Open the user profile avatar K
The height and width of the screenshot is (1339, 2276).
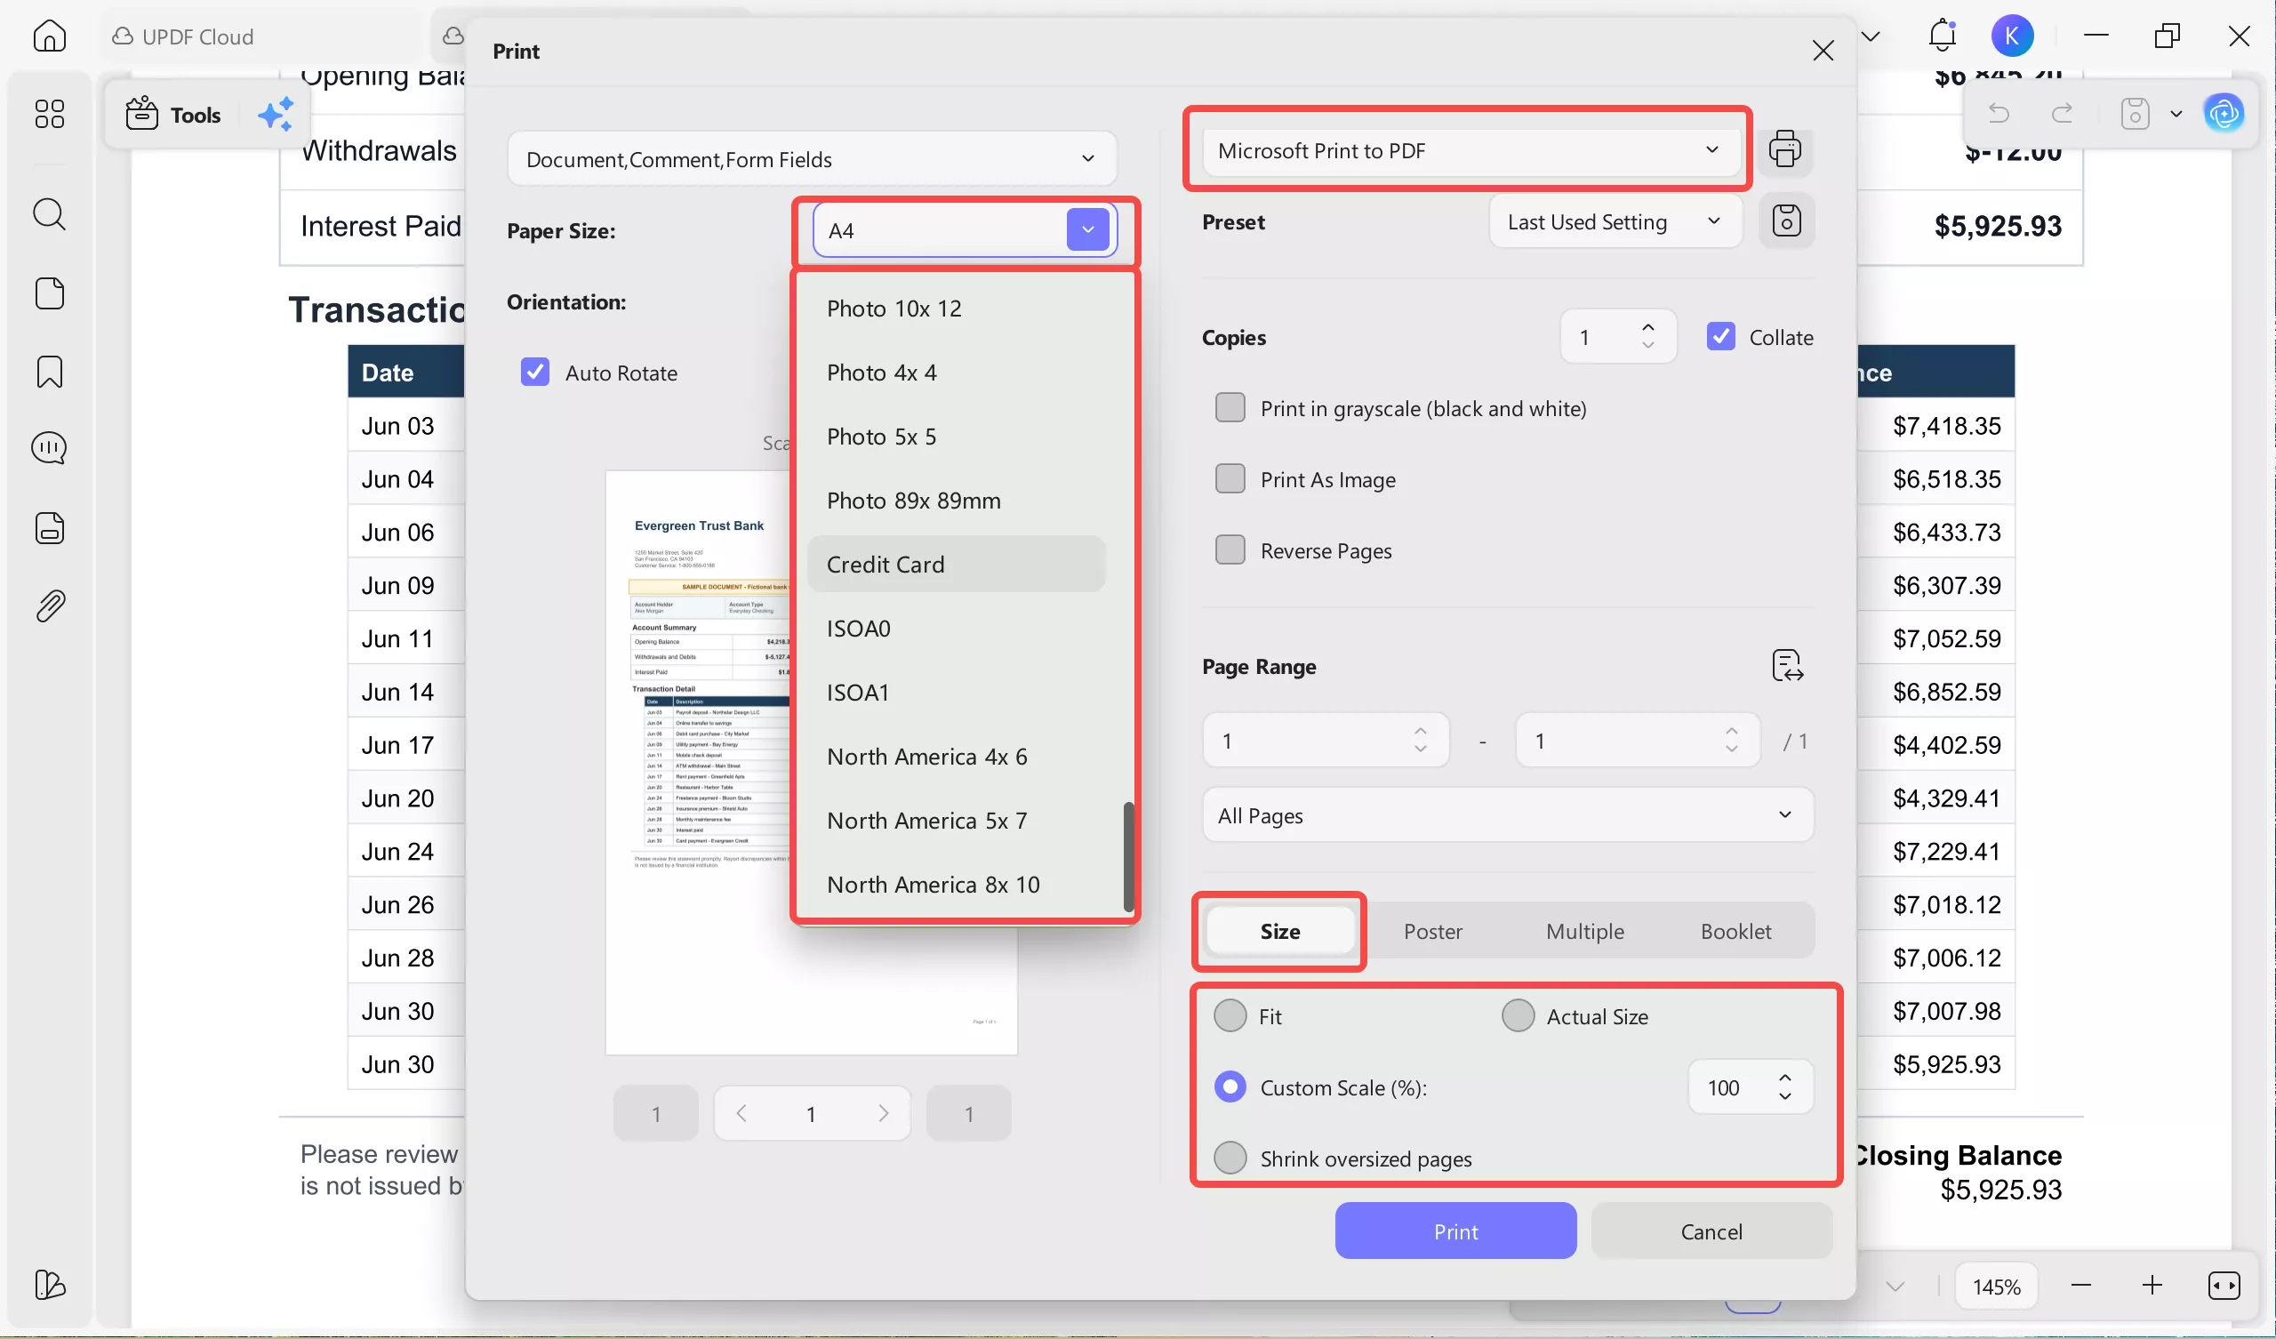pos(2012,36)
